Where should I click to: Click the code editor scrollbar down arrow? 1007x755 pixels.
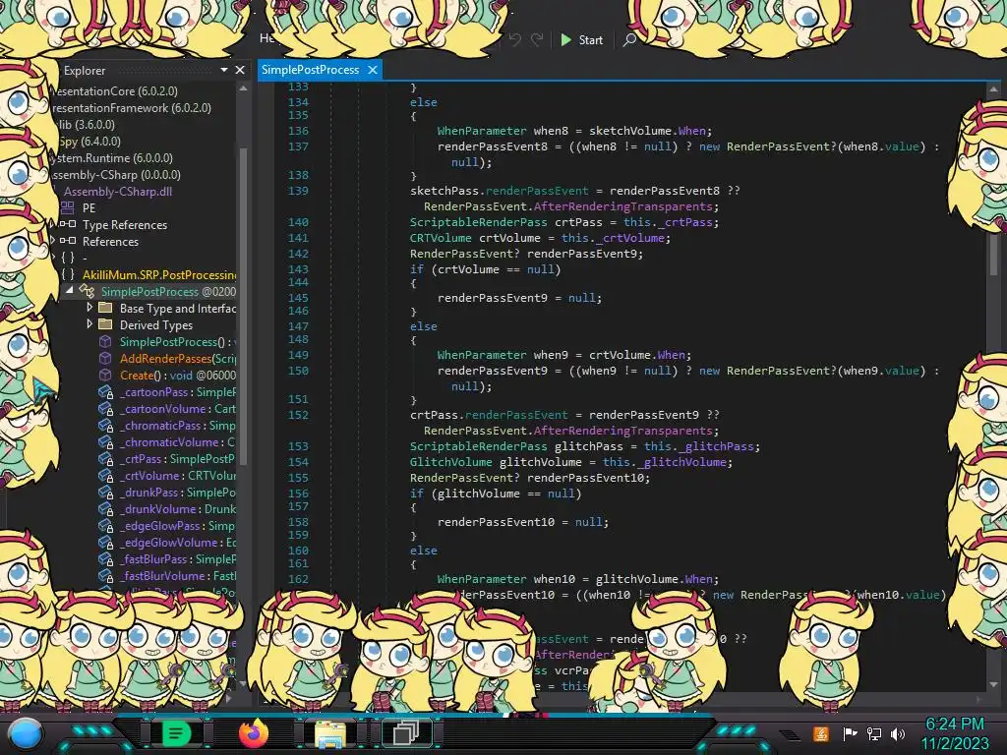(993, 684)
